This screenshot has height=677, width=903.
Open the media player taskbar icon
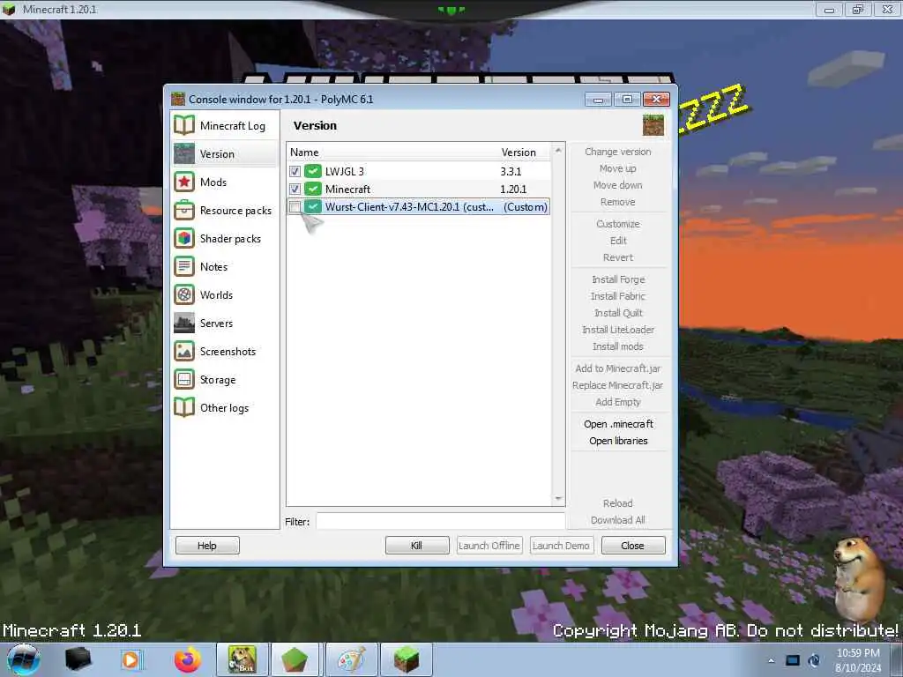click(x=131, y=659)
